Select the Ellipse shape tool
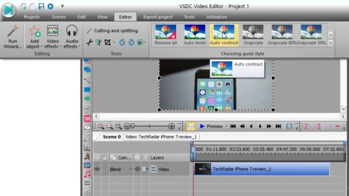This screenshot has height=196, width=349. [x=87, y=98]
